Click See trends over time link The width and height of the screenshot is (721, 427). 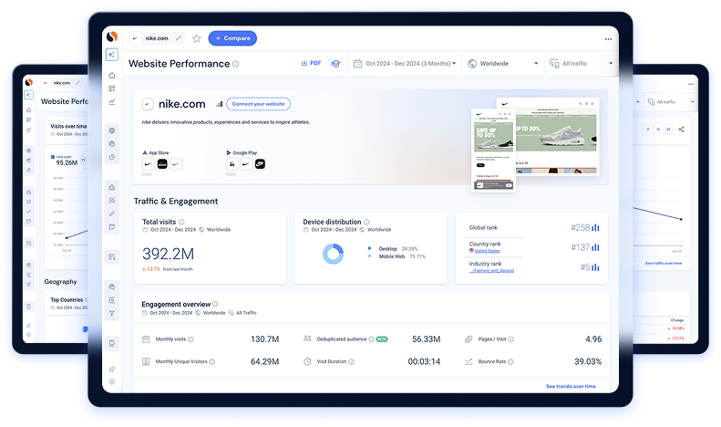pyautogui.click(x=571, y=387)
